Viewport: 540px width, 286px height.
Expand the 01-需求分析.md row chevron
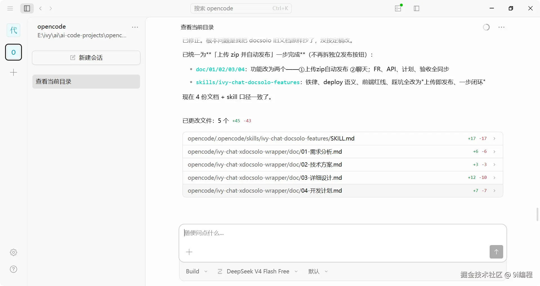[494, 152]
